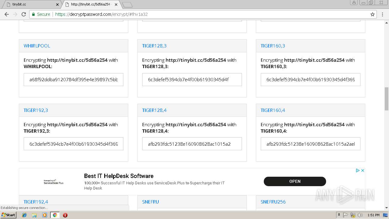The width and height of the screenshot is (389, 219).
Task: Open the SNEFRU256 link
Action: pos(273,202)
